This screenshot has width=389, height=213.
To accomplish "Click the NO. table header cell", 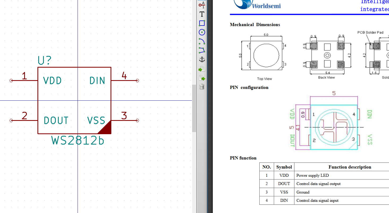I will pyautogui.click(x=267, y=167).
